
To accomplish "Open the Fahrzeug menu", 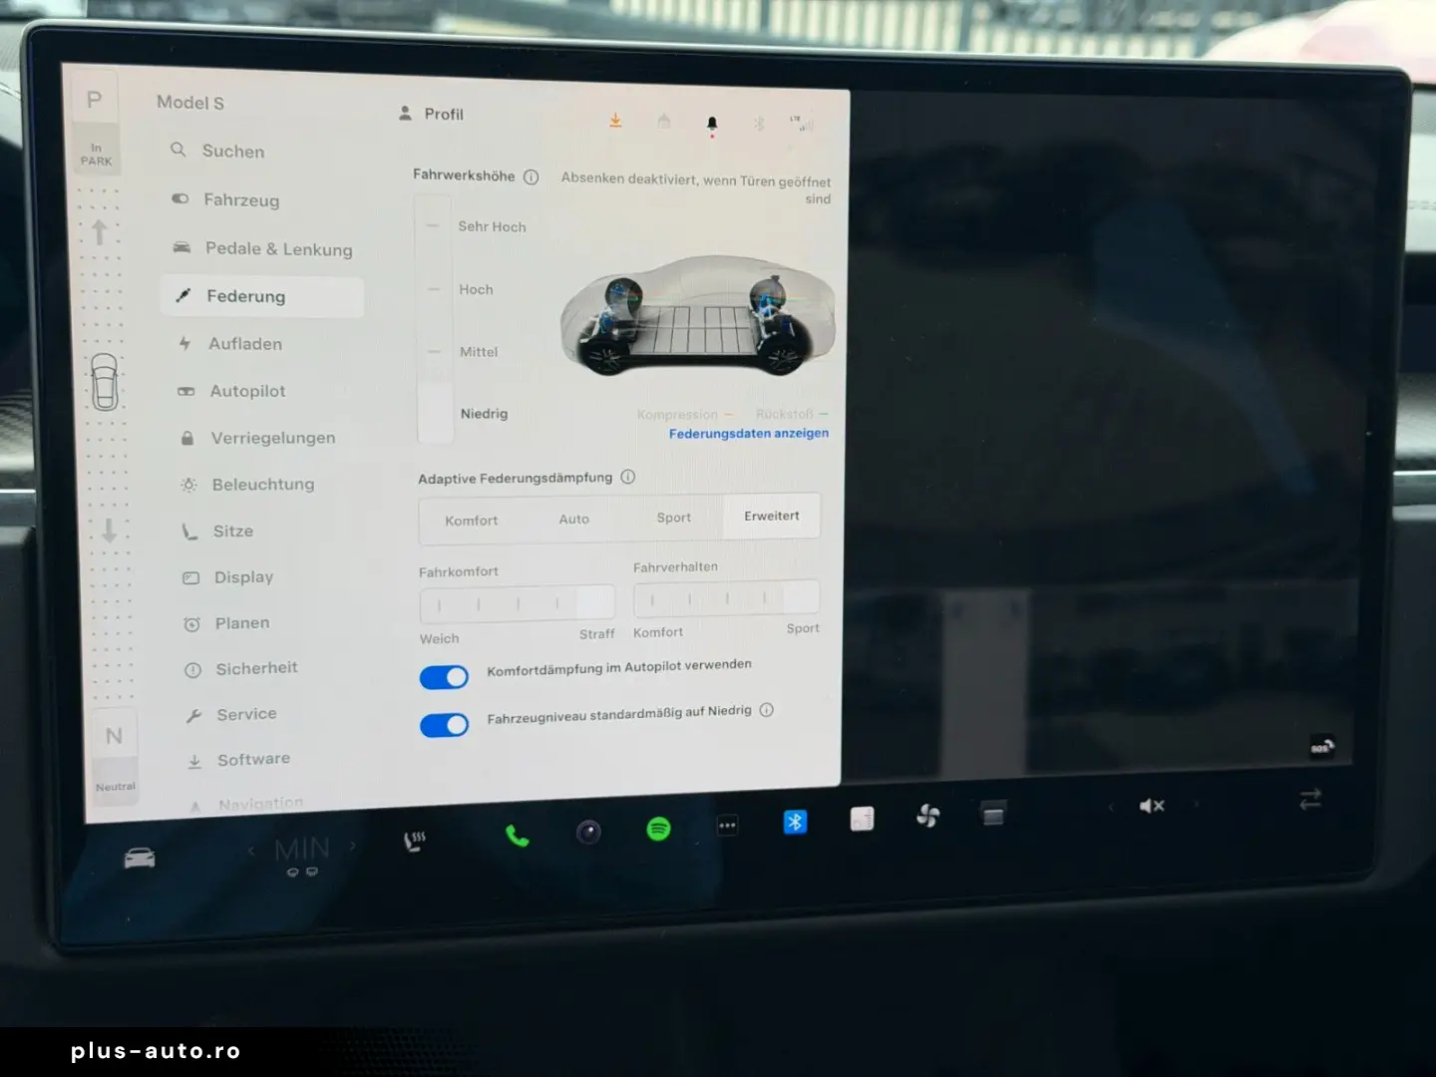I will coord(225,199).
